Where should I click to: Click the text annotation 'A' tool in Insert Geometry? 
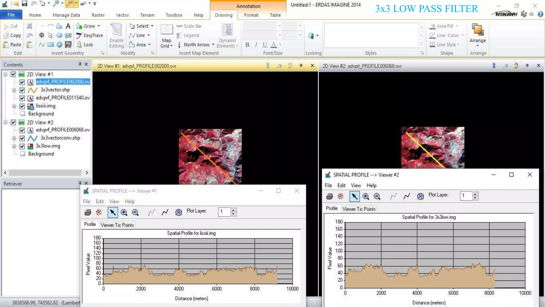pyautogui.click(x=68, y=26)
